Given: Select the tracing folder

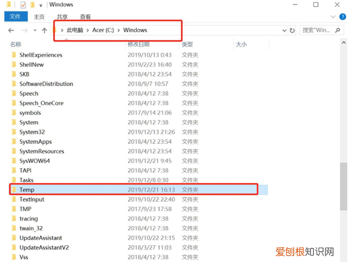Looking at the screenshot, I should (x=29, y=218).
